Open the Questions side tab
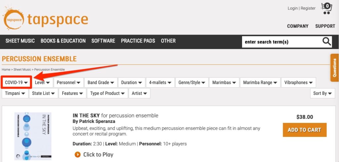The height and width of the screenshot is (162, 339). [x=335, y=67]
